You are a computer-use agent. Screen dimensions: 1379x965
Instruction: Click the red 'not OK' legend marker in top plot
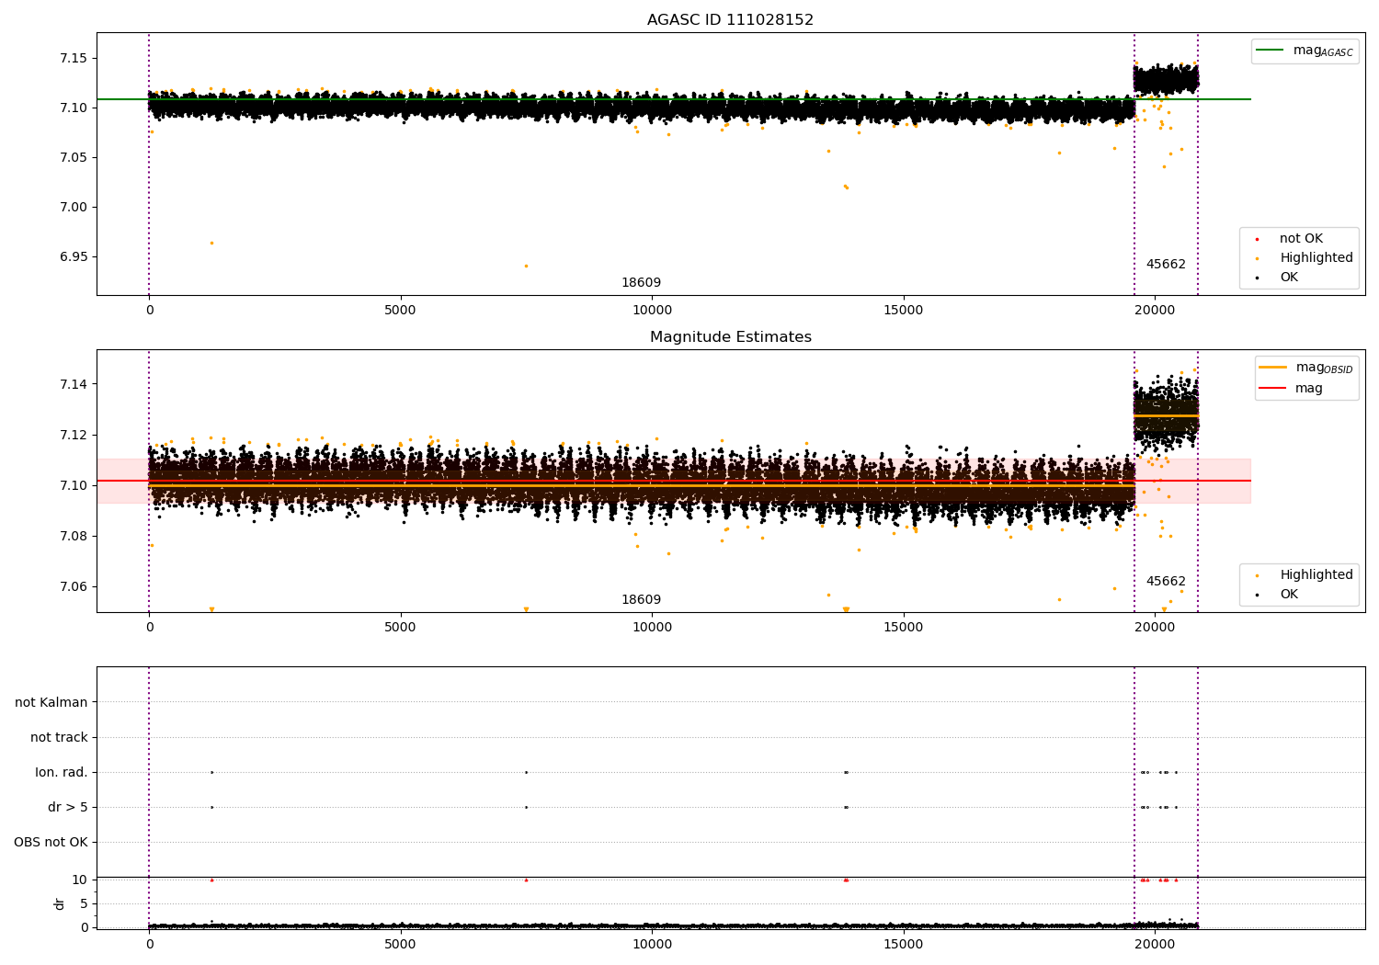1257,239
